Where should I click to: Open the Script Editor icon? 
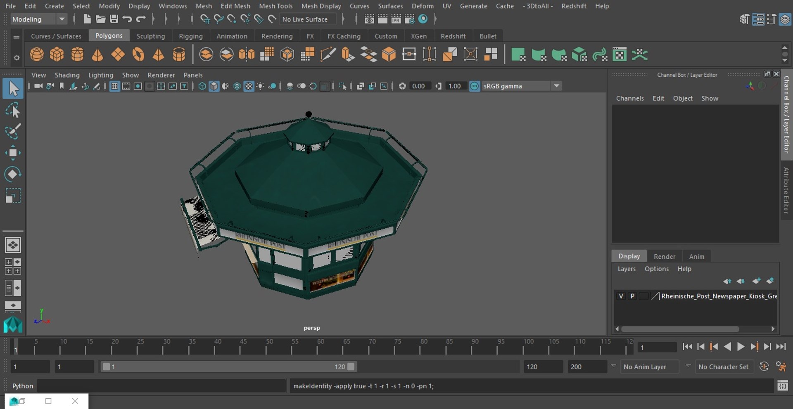tap(782, 386)
